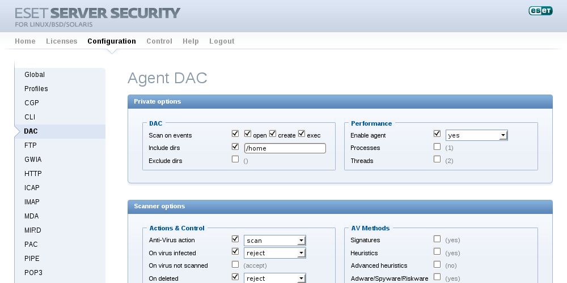Image resolution: width=567 pixels, height=283 pixels.
Task: Go to the Control menu
Action: click(x=159, y=41)
